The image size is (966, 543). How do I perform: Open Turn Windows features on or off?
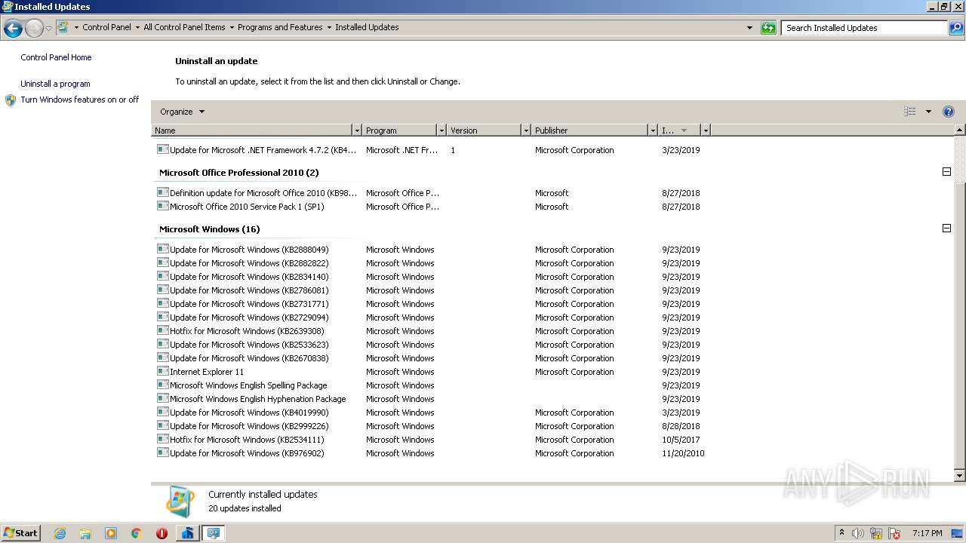point(80,100)
